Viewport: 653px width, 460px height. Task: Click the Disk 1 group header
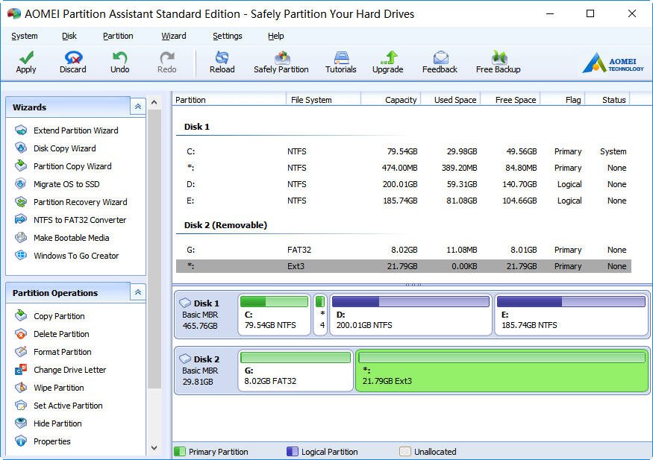pyautogui.click(x=197, y=127)
